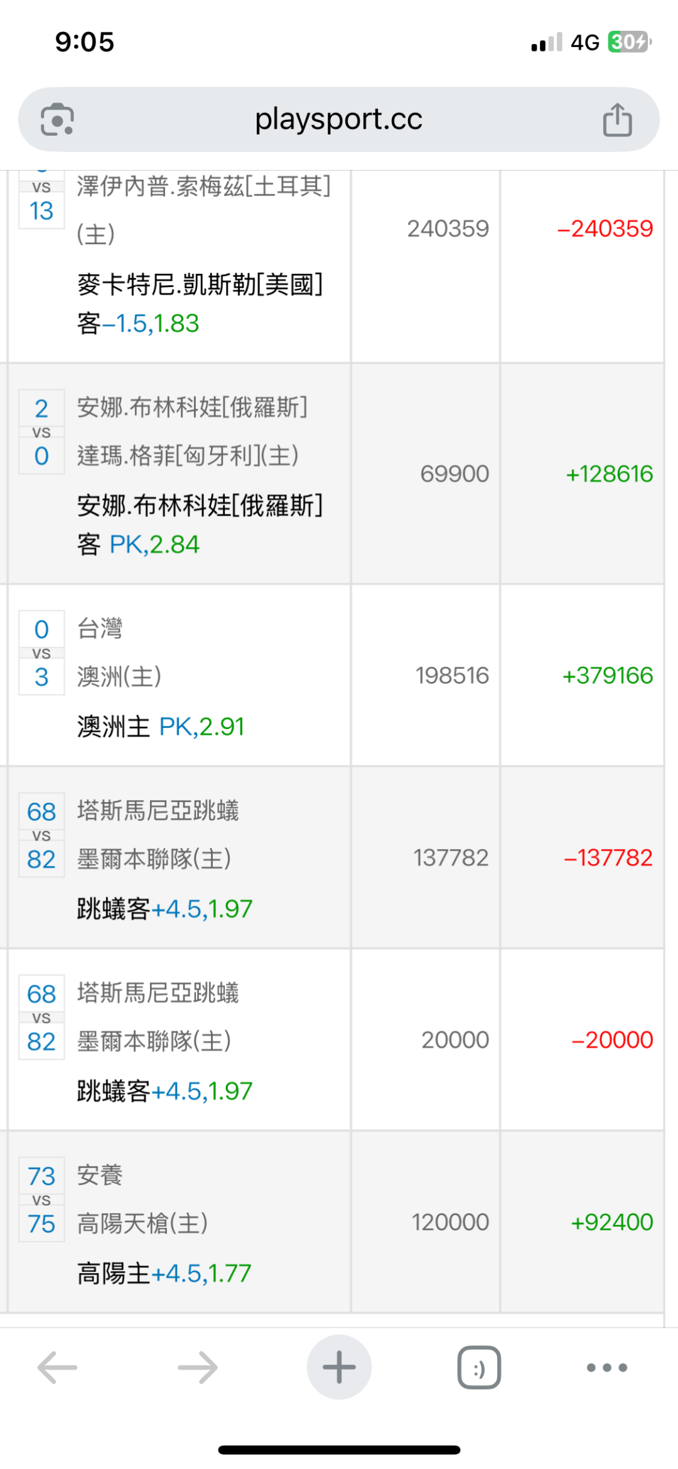Tap the playsport.cc address field
This screenshot has height=1469, width=678.
338,119
